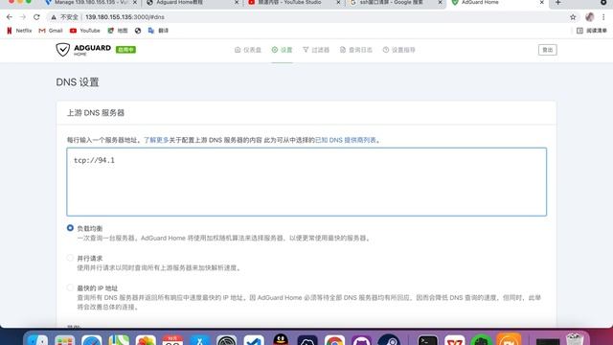This screenshot has width=613, height=345.
Task: Open Terminal from the dock
Action: [x=428, y=339]
